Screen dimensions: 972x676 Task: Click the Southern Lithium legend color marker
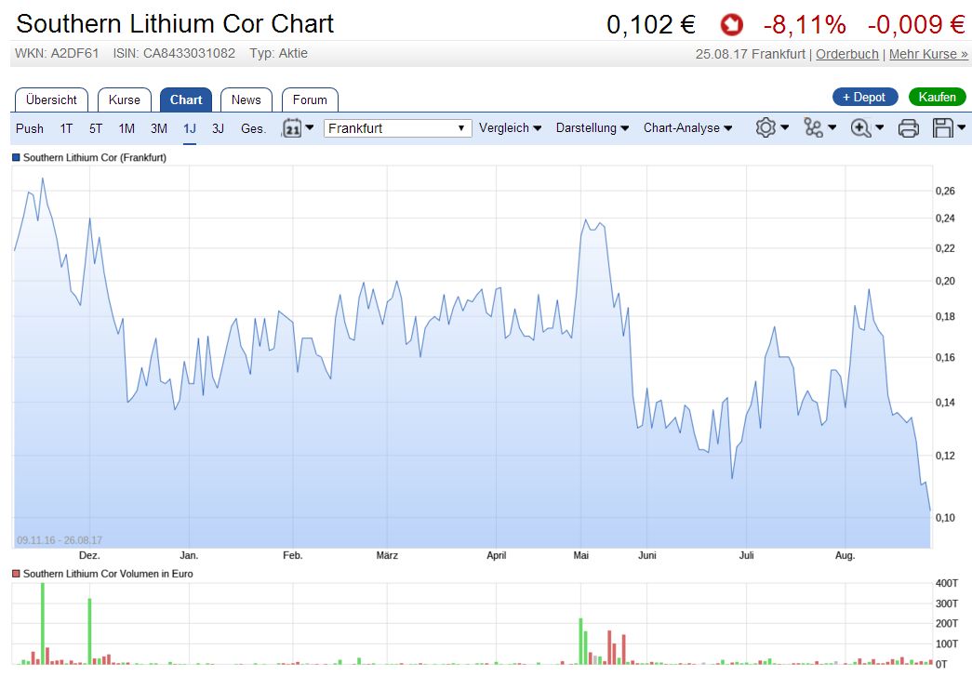tap(14, 159)
